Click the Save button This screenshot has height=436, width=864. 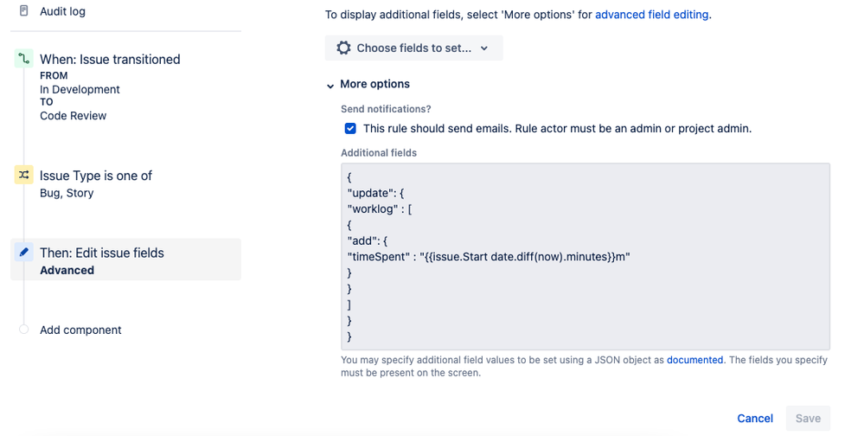(808, 418)
